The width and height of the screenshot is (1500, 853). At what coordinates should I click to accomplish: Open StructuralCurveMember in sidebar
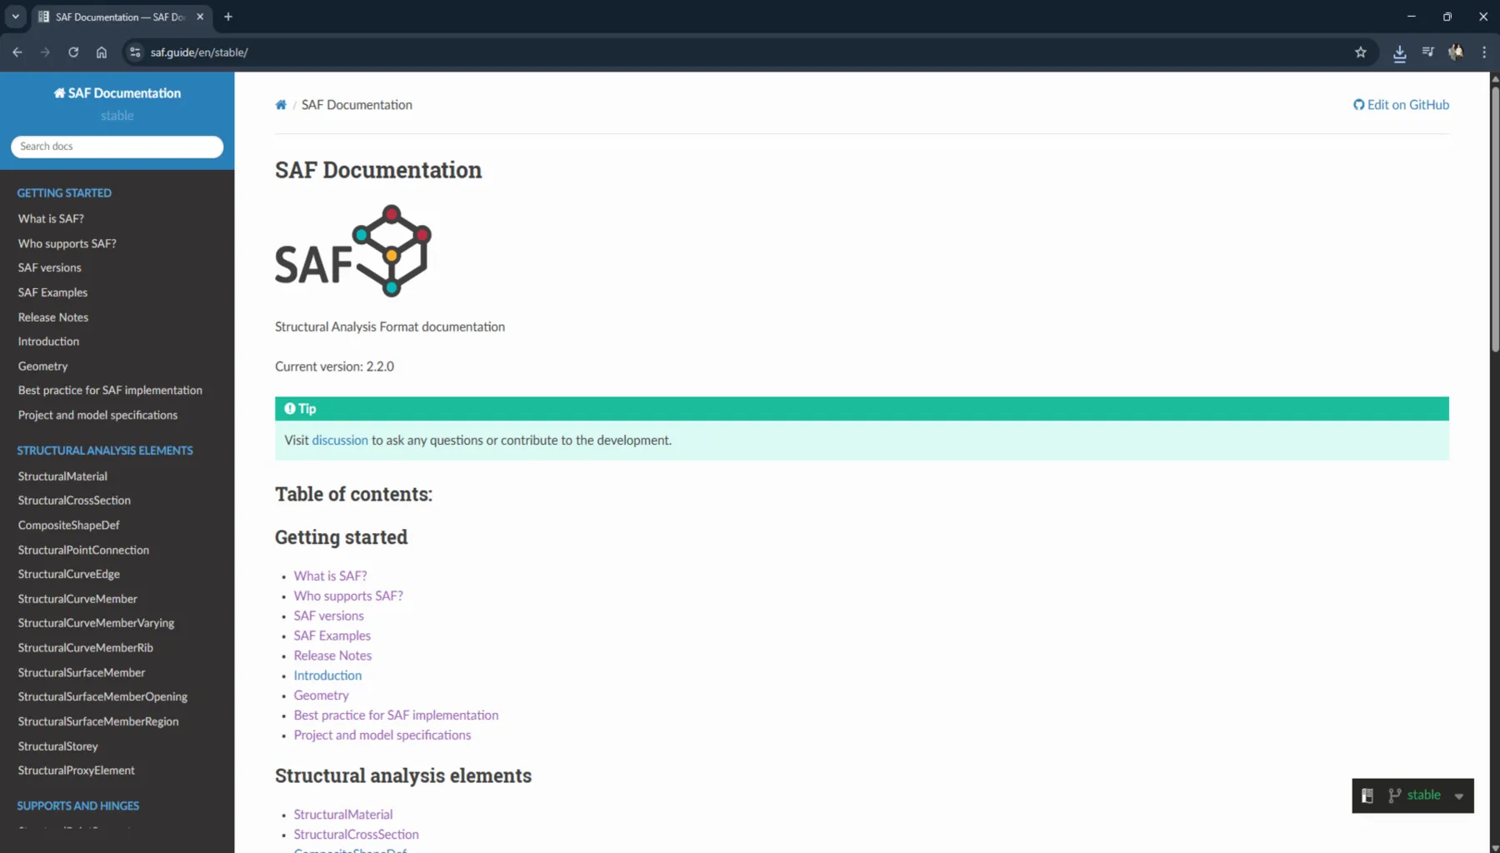[x=77, y=599]
